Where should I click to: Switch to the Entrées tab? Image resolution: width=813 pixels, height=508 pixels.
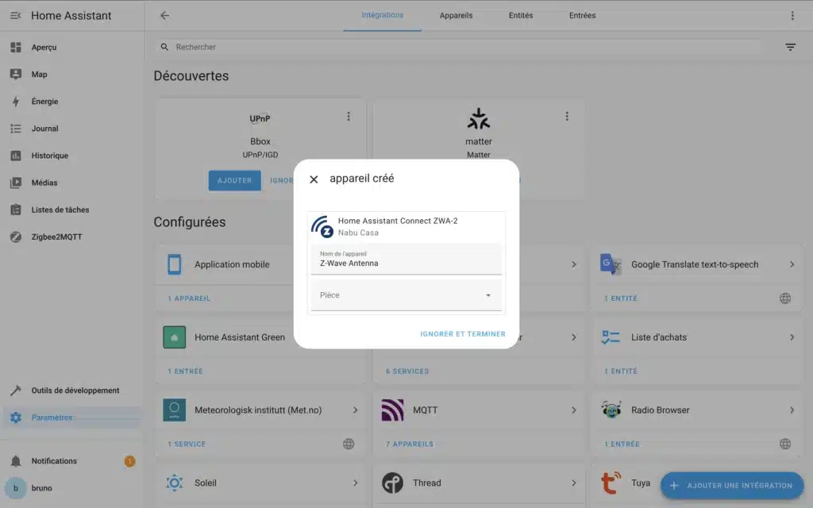(582, 16)
